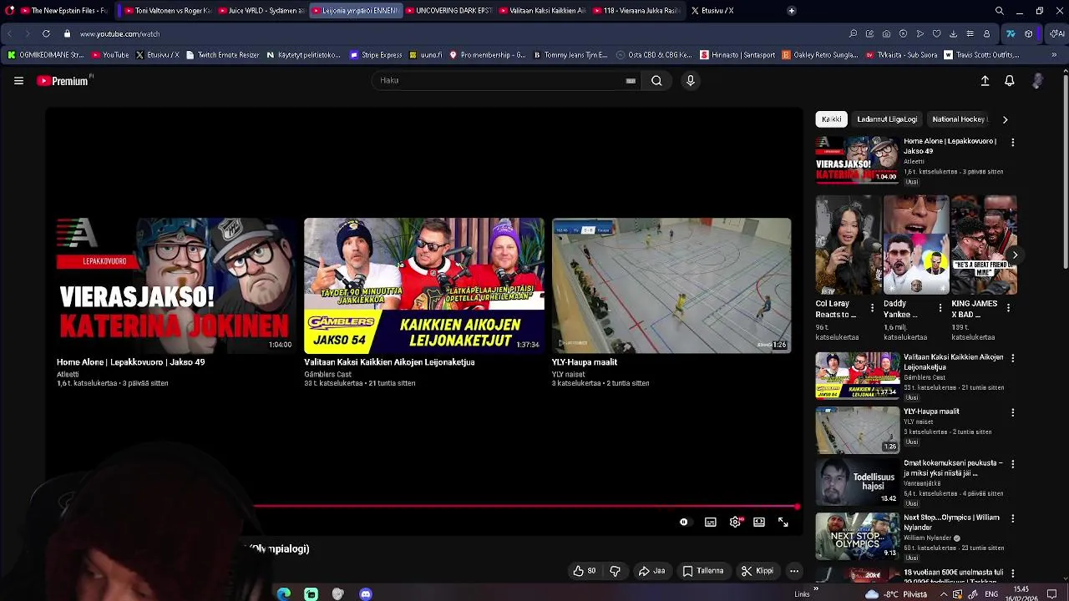Show hidden system tray icons chevron
Screen dimensions: 1069x601
coord(944,594)
